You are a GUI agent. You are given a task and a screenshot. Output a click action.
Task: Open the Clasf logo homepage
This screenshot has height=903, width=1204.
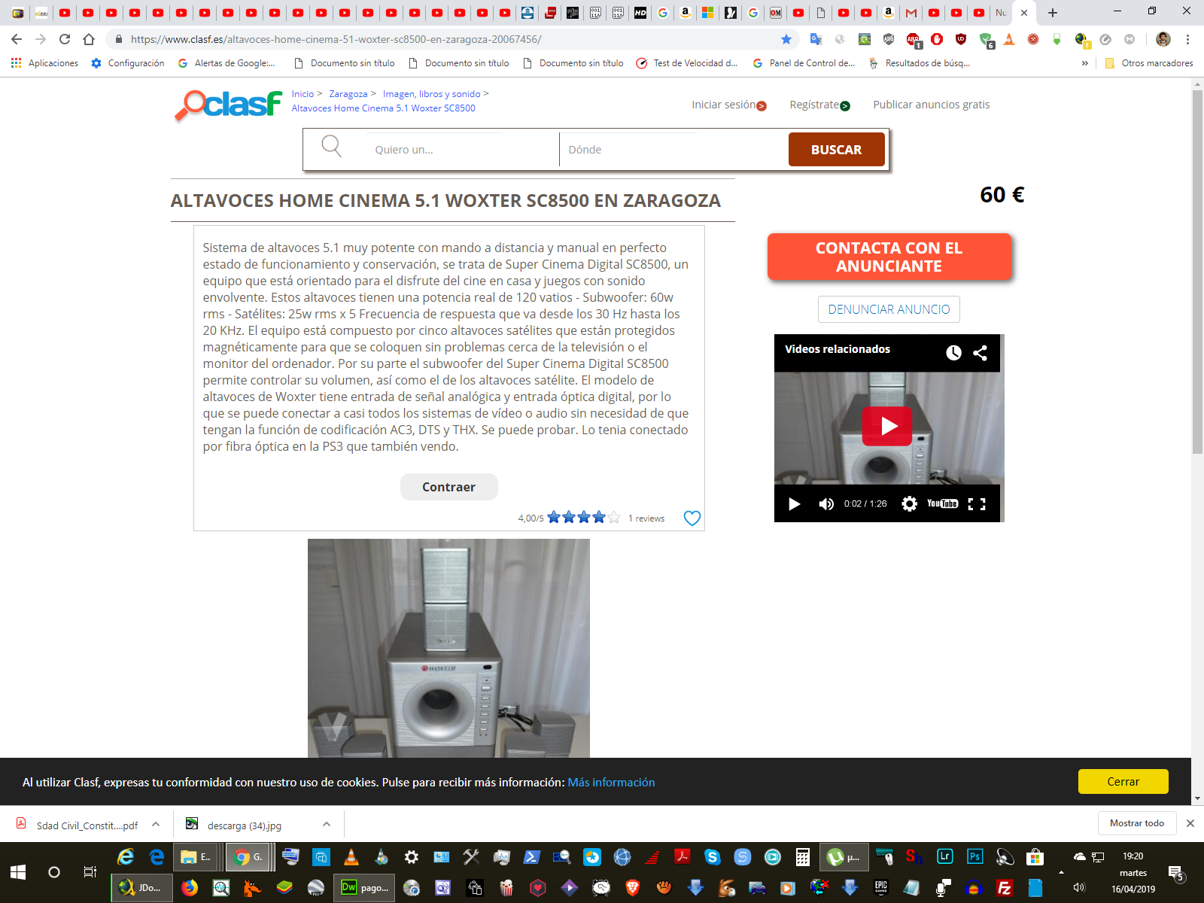click(x=229, y=105)
